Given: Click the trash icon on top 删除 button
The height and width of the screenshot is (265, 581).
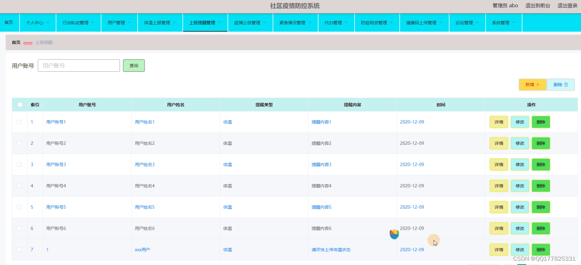Looking at the screenshot, I should point(566,85).
